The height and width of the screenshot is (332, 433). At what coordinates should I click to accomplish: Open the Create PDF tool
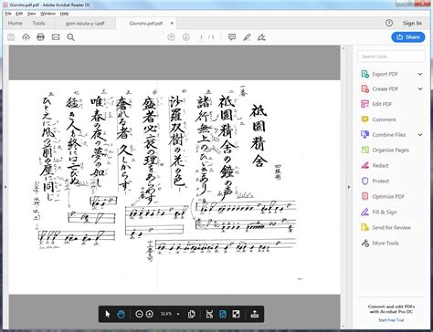[379, 88]
